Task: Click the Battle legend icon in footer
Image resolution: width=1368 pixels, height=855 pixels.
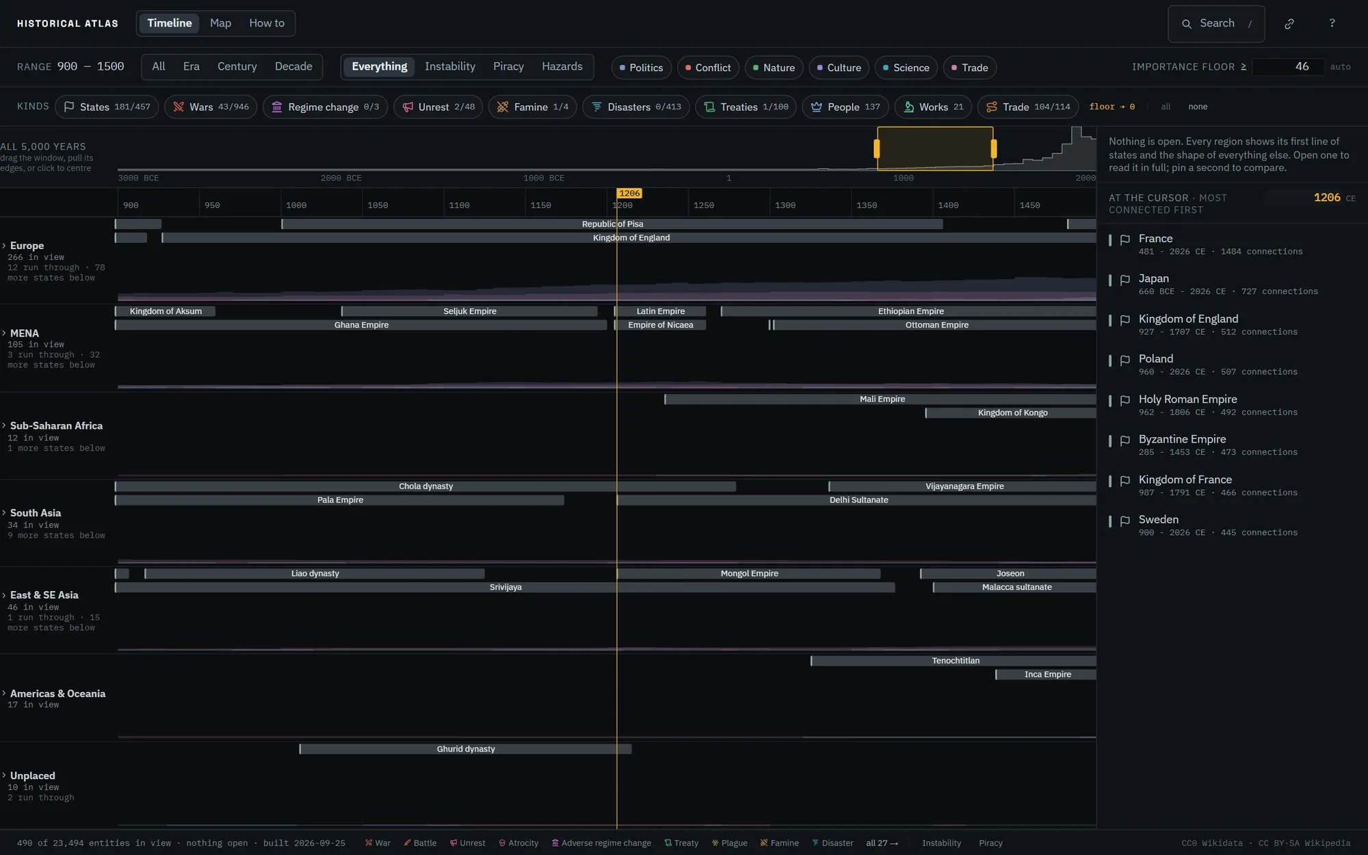Action: coord(408,843)
